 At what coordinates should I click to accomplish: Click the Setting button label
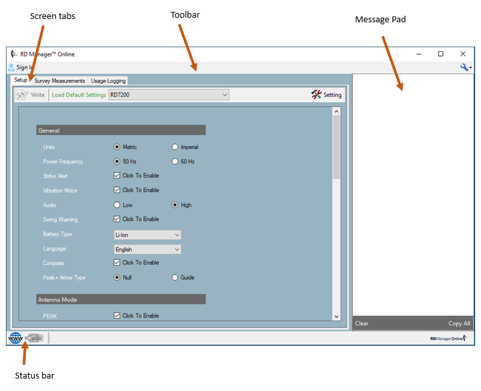click(x=332, y=94)
